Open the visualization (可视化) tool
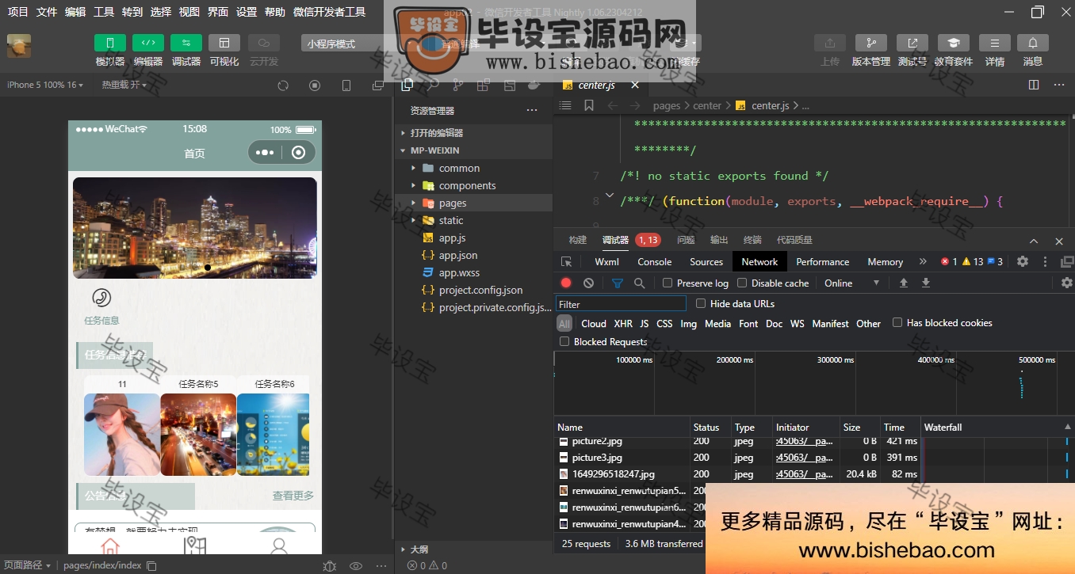Viewport: 1075px width, 574px height. coord(224,43)
